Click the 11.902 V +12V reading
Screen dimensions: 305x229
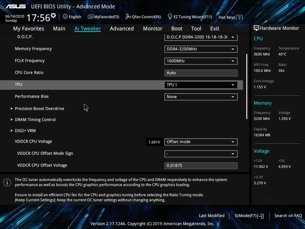[261, 167]
